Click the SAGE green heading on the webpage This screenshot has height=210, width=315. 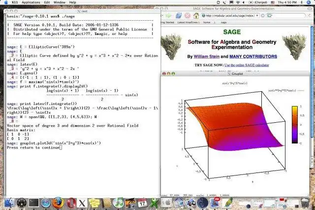click(232, 32)
